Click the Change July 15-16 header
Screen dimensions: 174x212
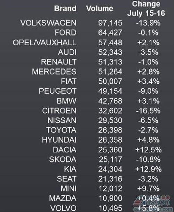point(146,9)
